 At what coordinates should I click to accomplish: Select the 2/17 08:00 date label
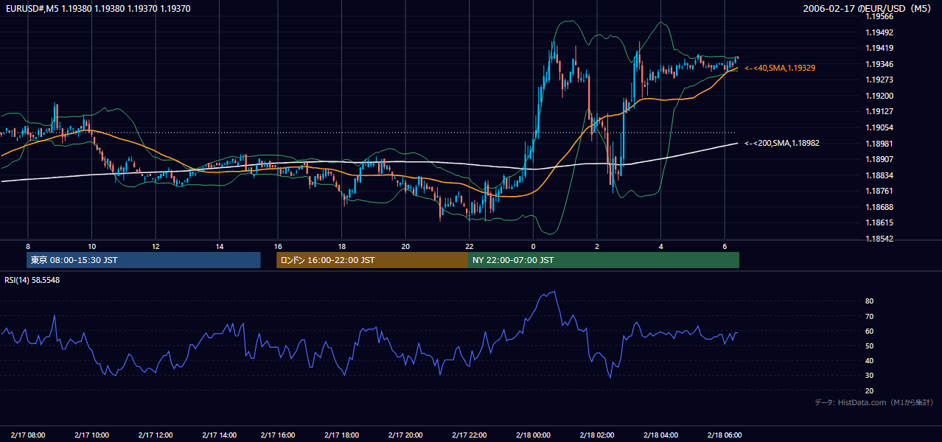click(28, 435)
